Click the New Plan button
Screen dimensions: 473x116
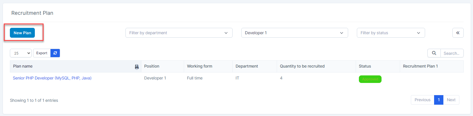point(22,33)
